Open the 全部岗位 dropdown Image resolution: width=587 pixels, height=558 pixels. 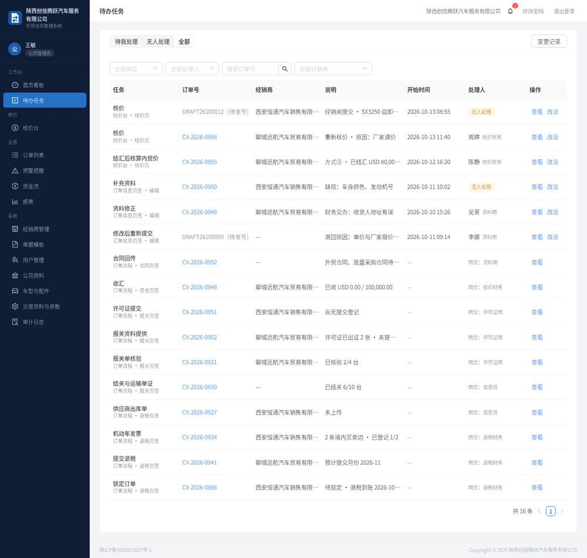coord(136,69)
